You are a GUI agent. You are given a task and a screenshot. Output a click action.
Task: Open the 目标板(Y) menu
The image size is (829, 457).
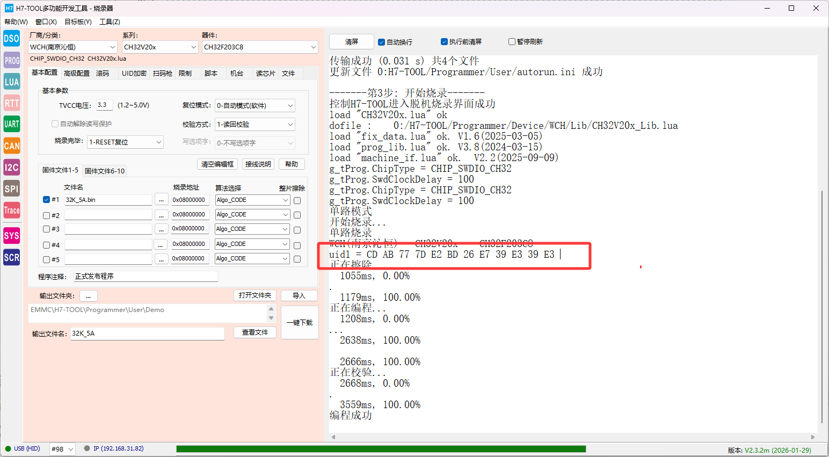click(78, 22)
